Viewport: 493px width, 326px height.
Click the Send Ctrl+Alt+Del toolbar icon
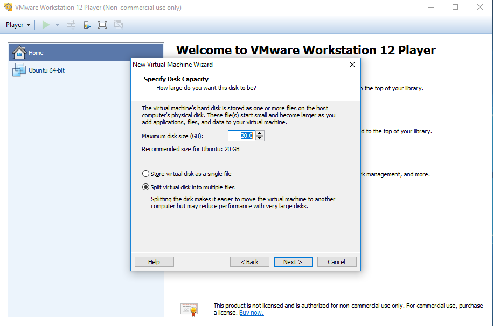(x=71, y=25)
